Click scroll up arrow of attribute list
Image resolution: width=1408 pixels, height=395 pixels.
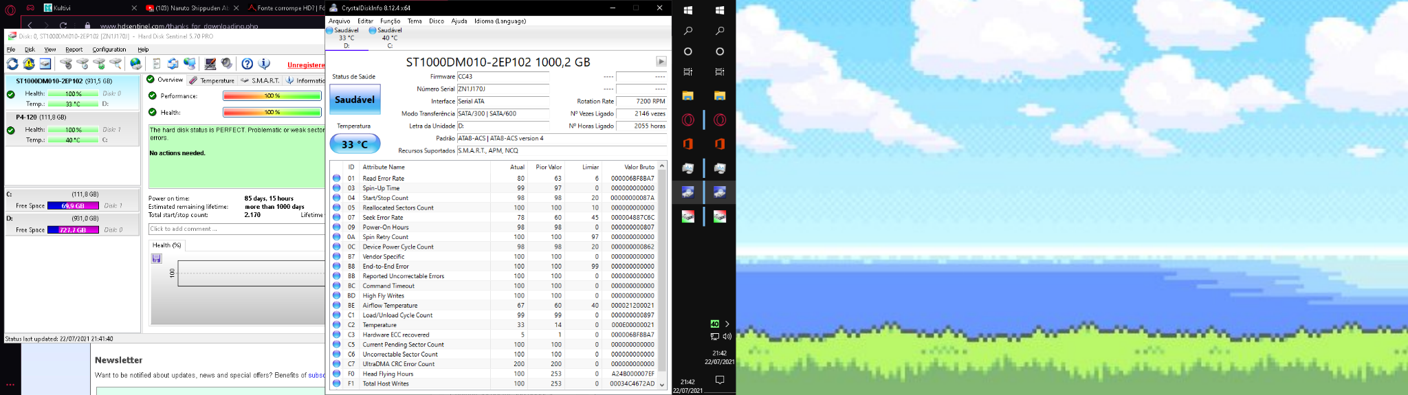pyautogui.click(x=662, y=166)
